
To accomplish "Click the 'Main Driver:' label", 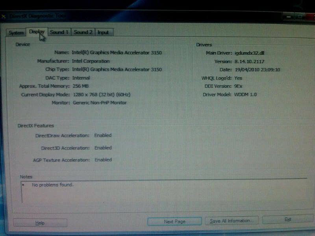I will pyautogui.click(x=219, y=53).
